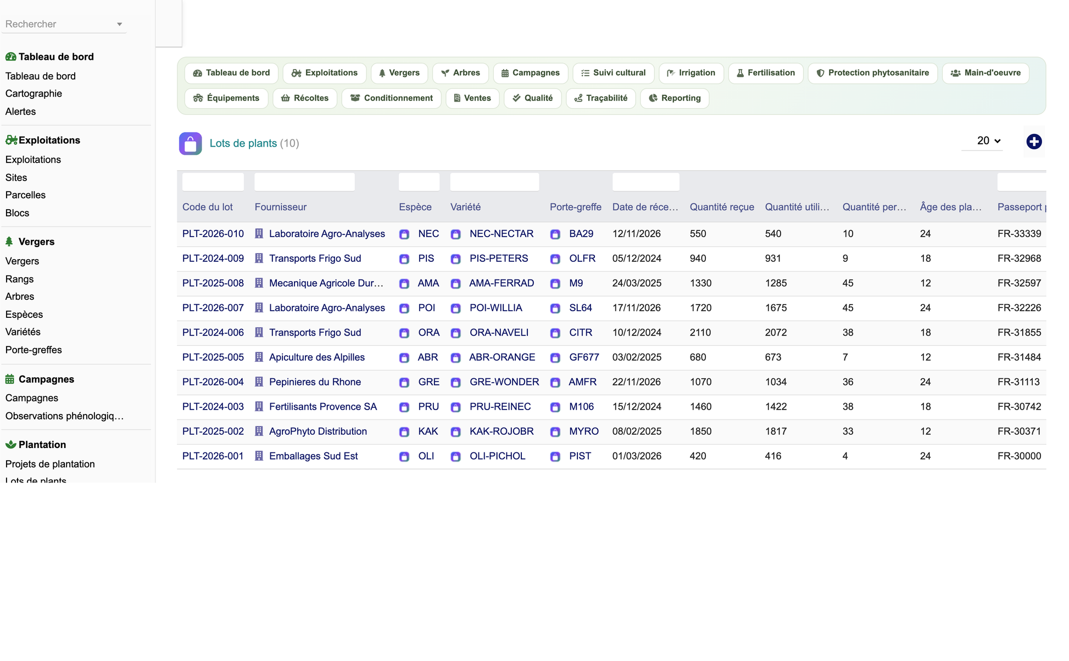Click variety icon next to PIS-PETERS

[x=455, y=259]
